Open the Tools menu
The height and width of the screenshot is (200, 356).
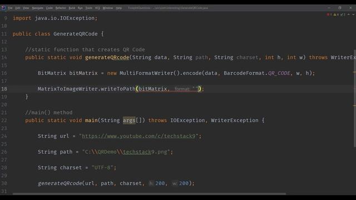[89, 8]
